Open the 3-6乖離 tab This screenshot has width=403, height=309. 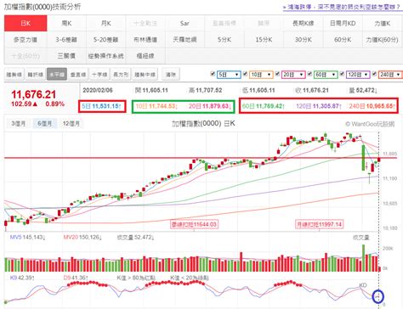(66, 40)
